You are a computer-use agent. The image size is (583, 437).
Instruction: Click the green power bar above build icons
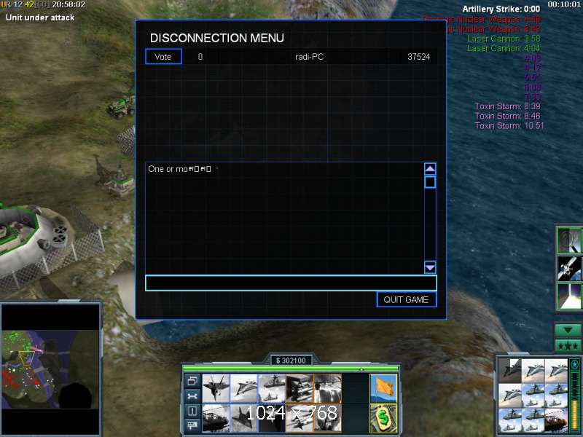[291, 369]
